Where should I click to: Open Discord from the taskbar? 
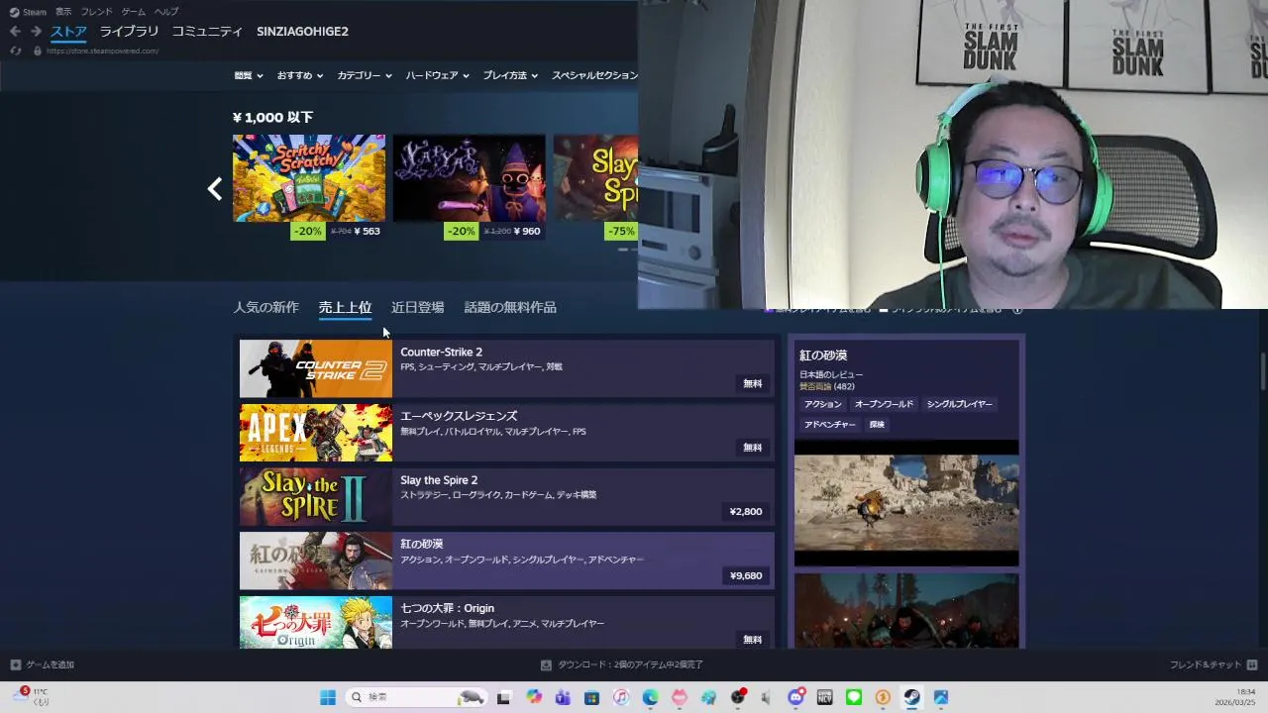coord(795,697)
